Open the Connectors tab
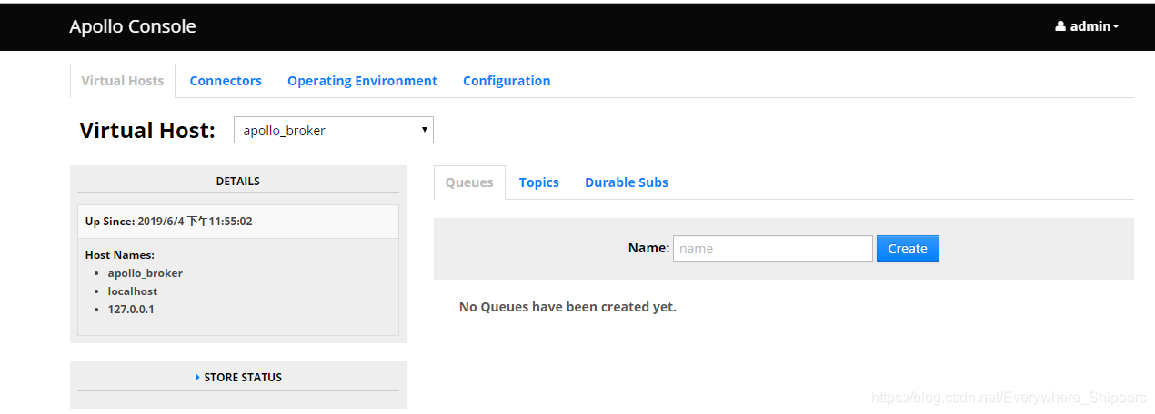1155x414 pixels. pos(226,81)
